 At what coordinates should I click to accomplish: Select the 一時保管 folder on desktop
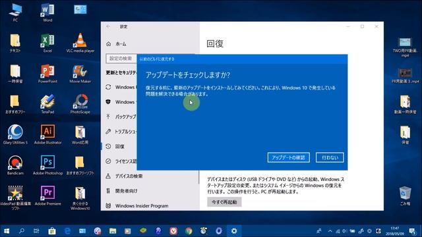(x=15, y=74)
